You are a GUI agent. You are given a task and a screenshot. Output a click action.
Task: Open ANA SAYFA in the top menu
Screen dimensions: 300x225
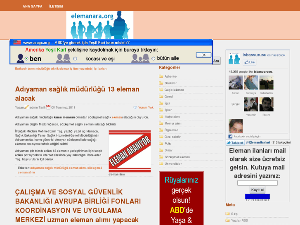click(x=32, y=6)
